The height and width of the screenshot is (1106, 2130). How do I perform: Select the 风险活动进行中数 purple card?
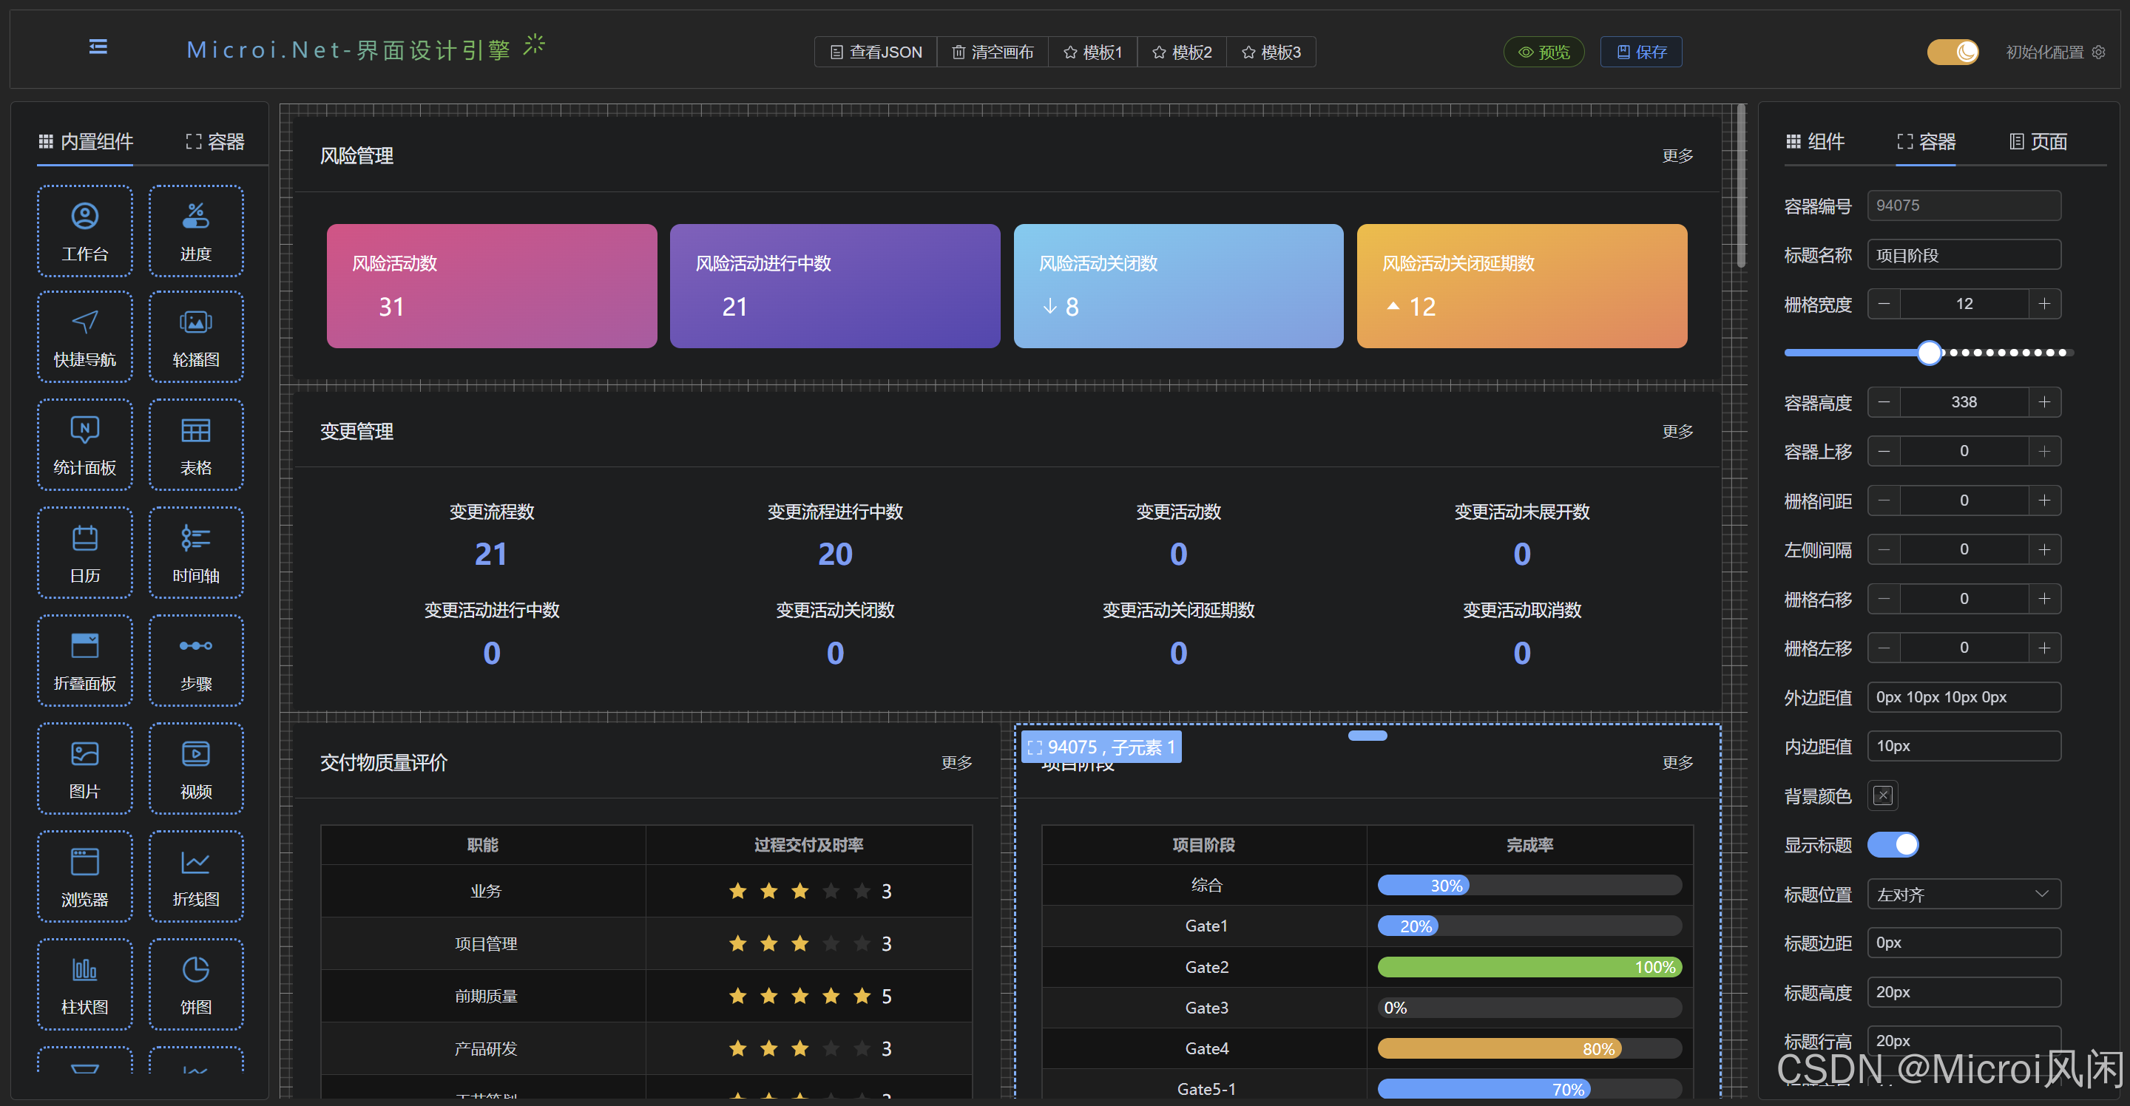coord(835,286)
